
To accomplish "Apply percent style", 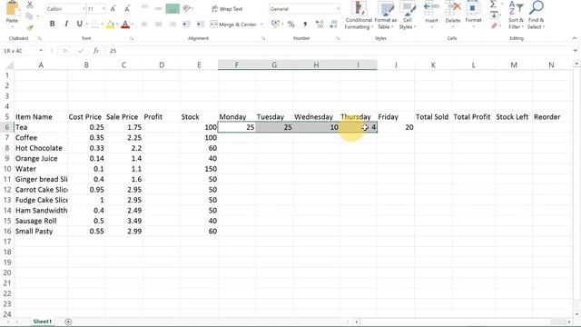I will click(x=291, y=25).
